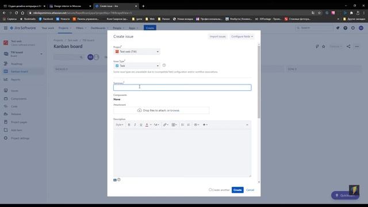Open the plus insert-more dropdown
This screenshot has height=207, width=368.
[x=205, y=125]
